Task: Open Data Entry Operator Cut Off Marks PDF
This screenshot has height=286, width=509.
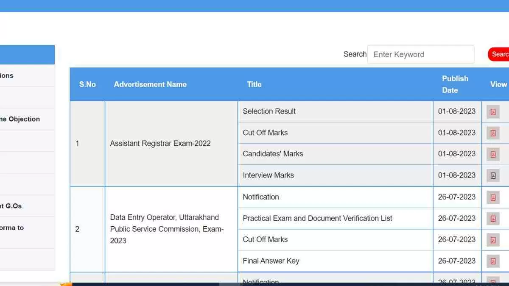Action: 493,240
